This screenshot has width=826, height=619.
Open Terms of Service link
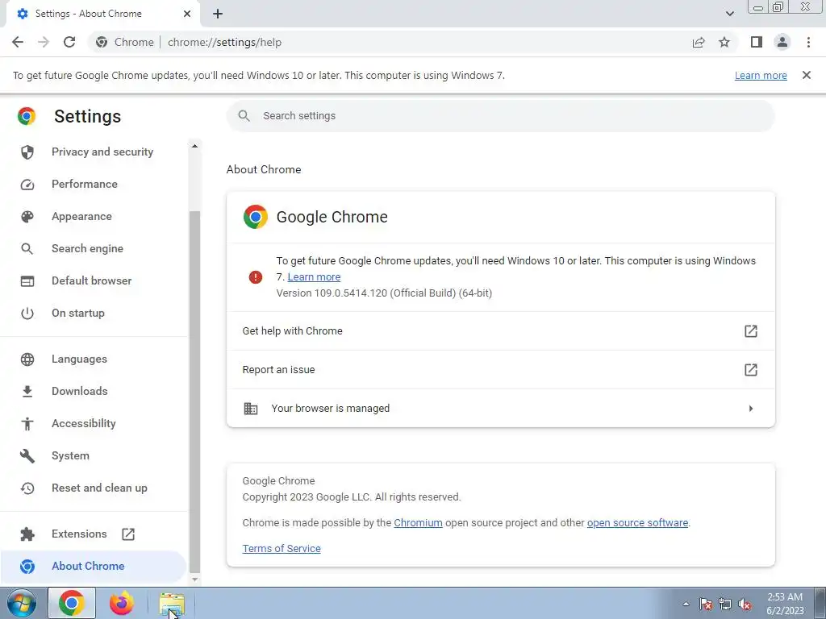point(282,548)
